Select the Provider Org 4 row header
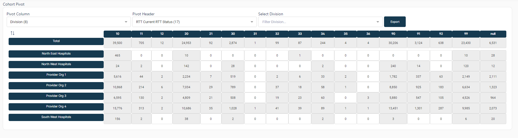This screenshot has height=138, width=518. tap(56, 107)
